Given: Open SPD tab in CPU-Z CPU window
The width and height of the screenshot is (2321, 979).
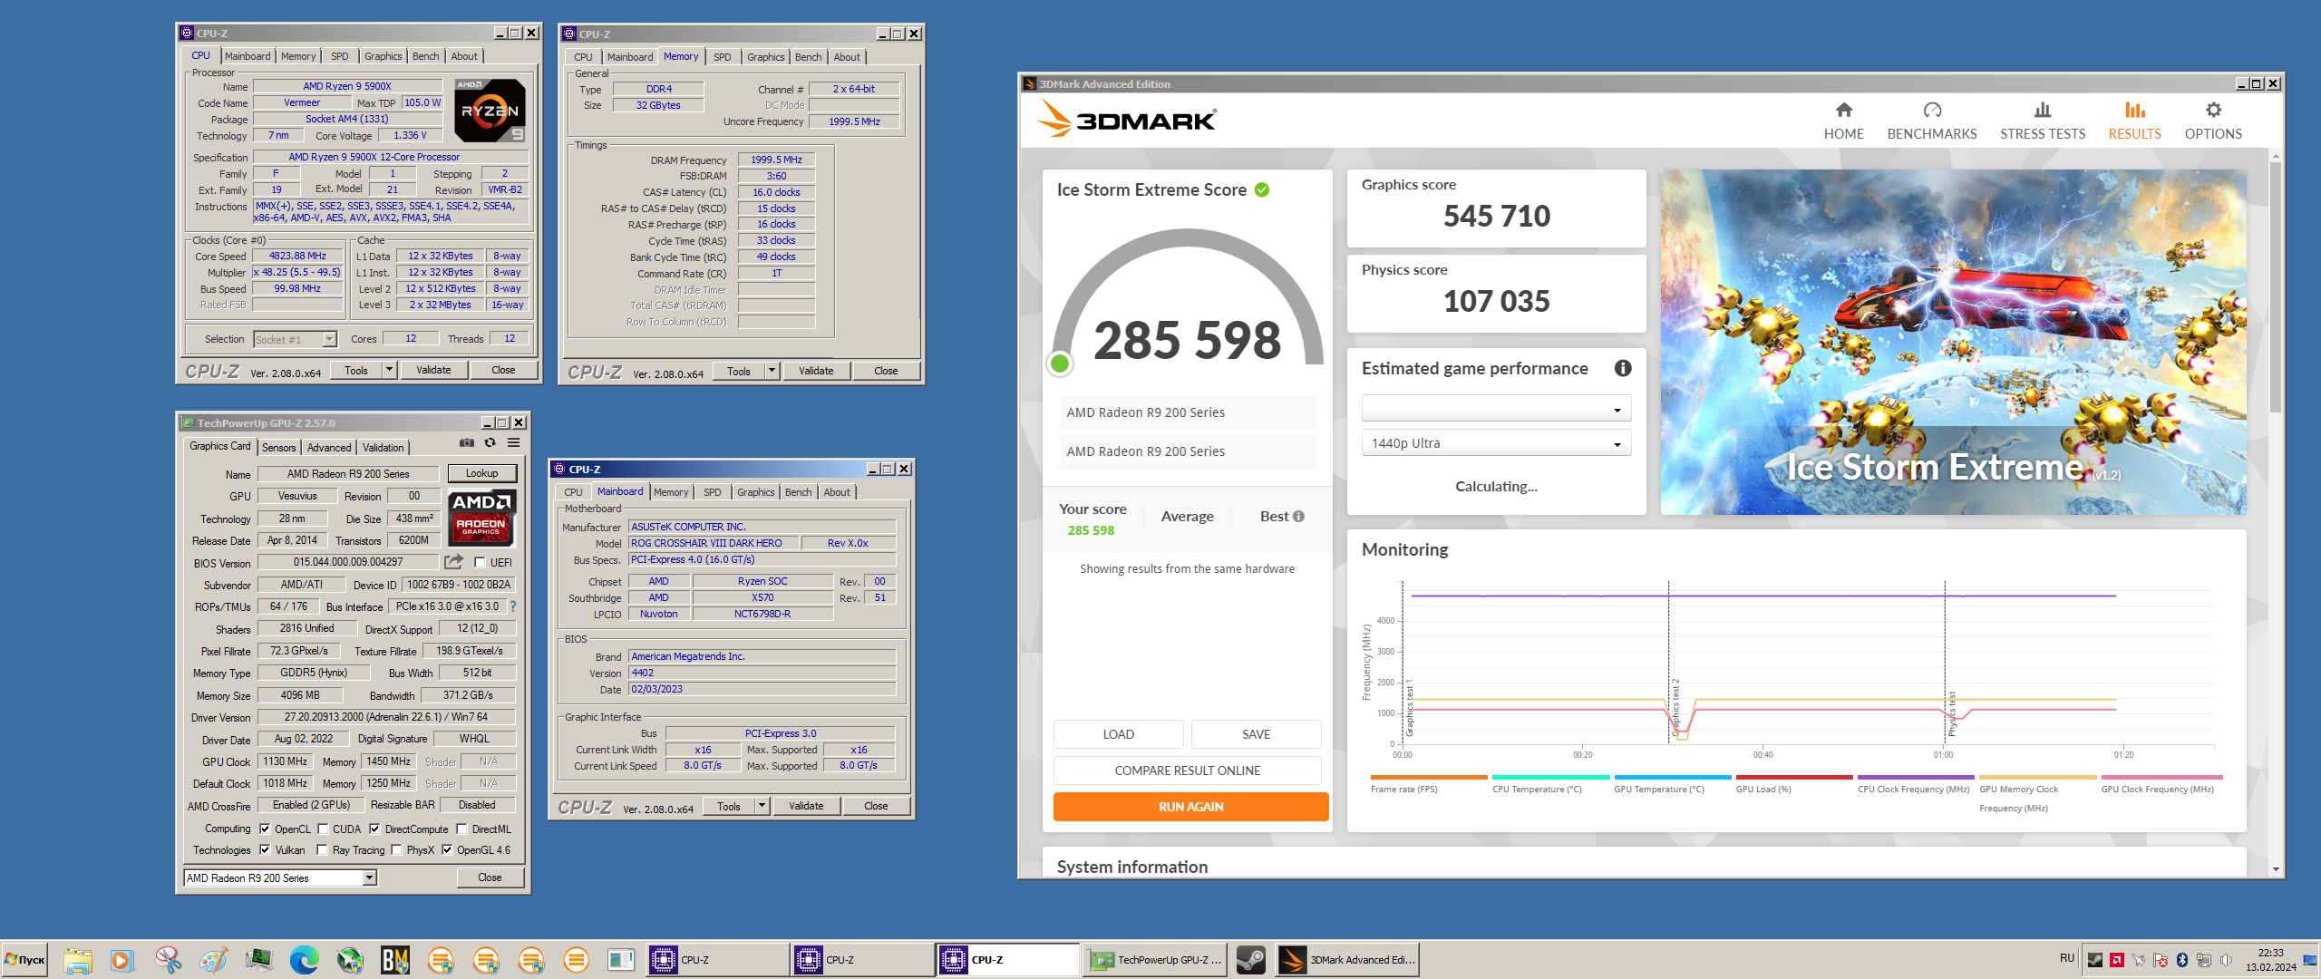Looking at the screenshot, I should tap(339, 56).
